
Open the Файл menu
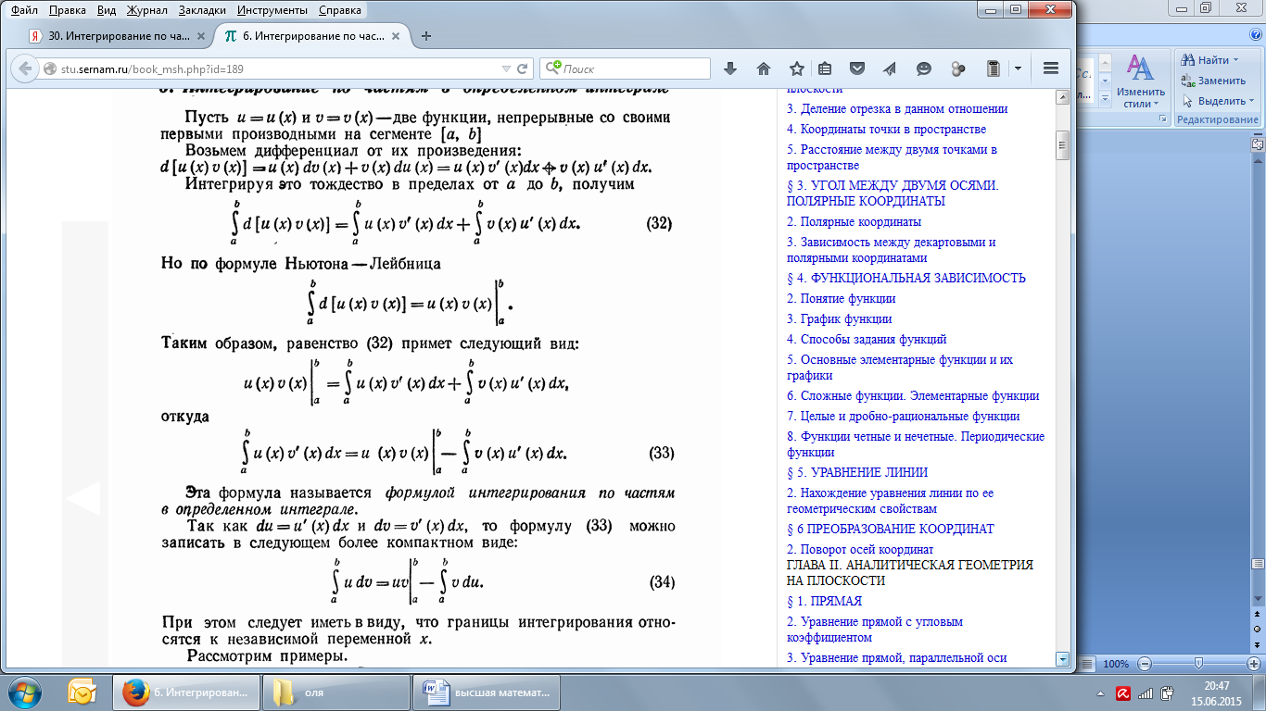(x=24, y=12)
